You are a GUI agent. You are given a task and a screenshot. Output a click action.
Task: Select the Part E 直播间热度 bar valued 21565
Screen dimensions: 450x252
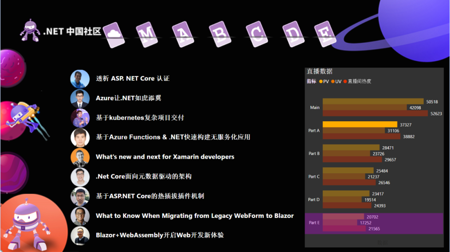pos(345,228)
